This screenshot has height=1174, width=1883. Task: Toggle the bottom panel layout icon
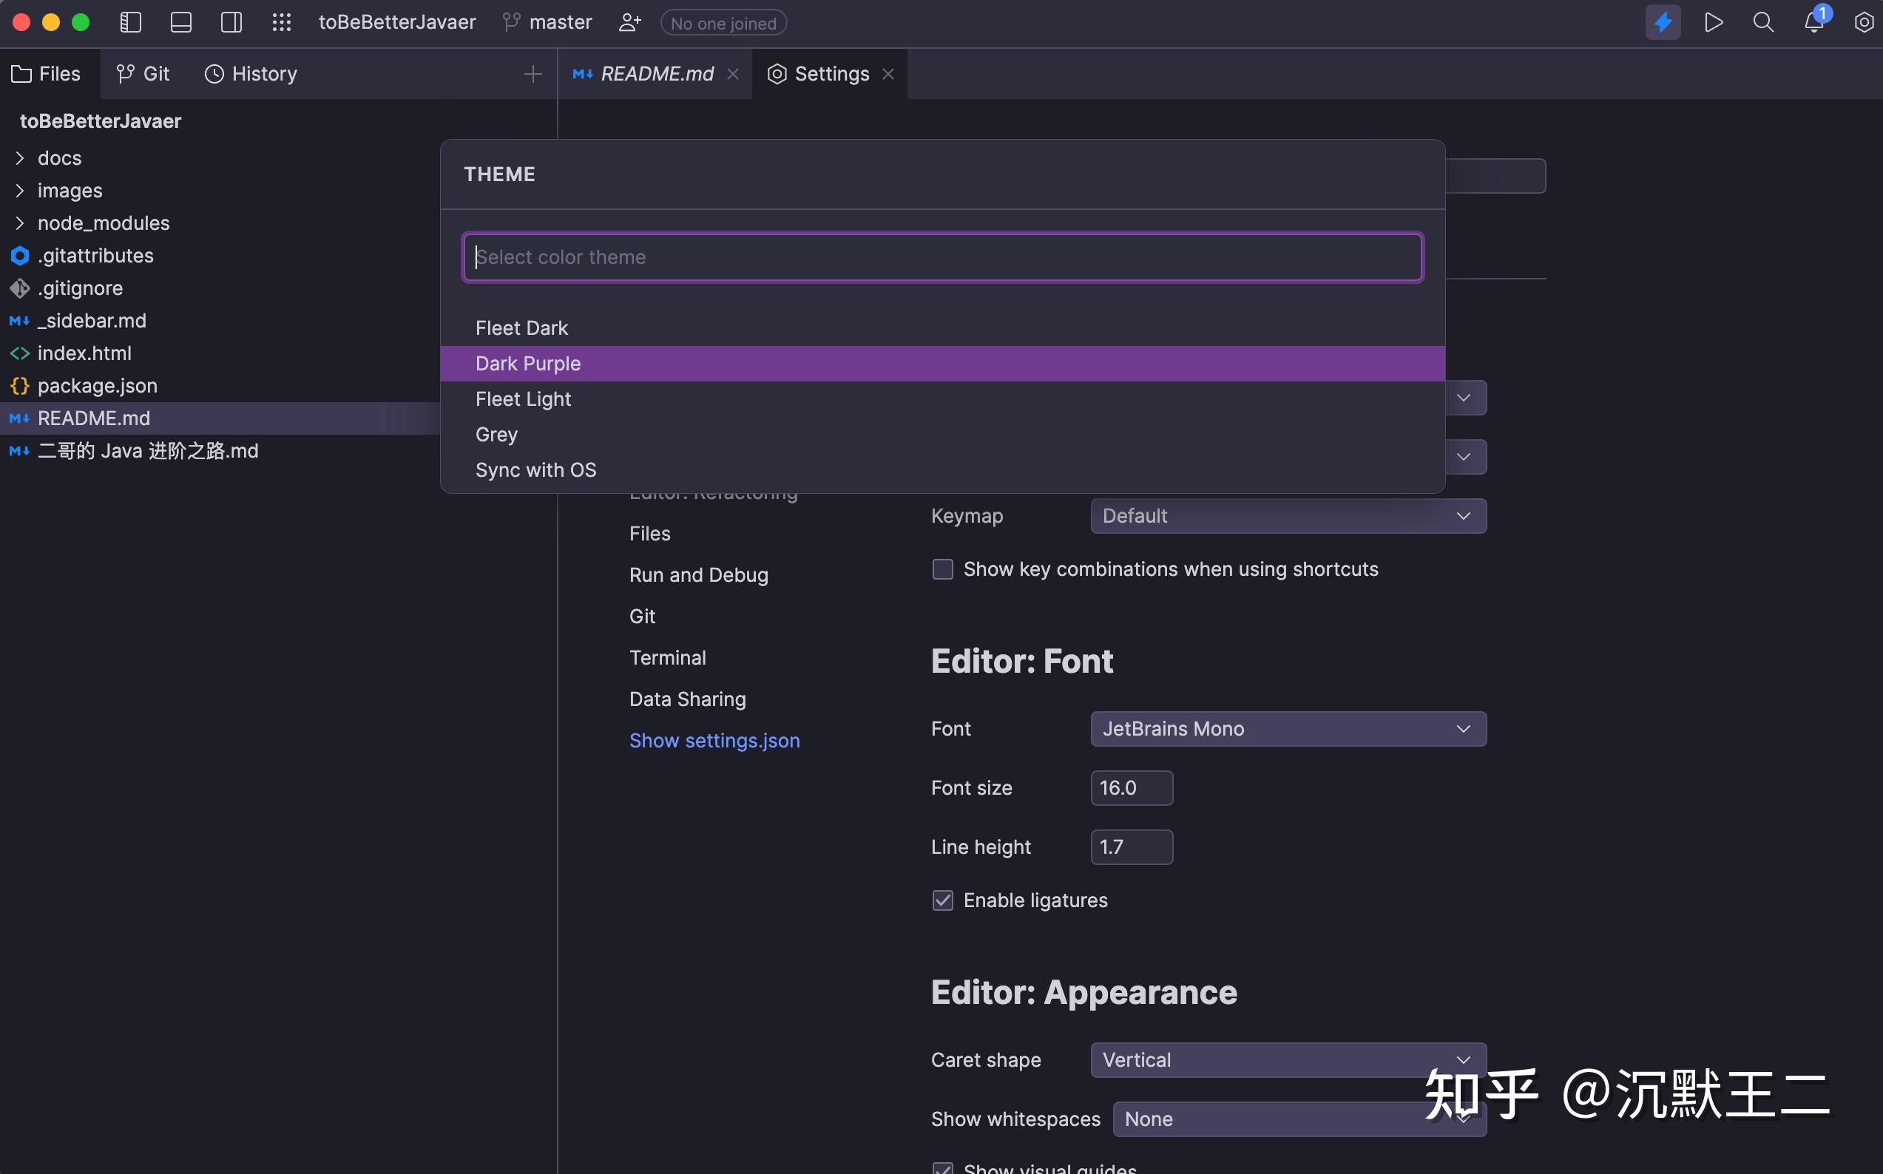coord(181,22)
